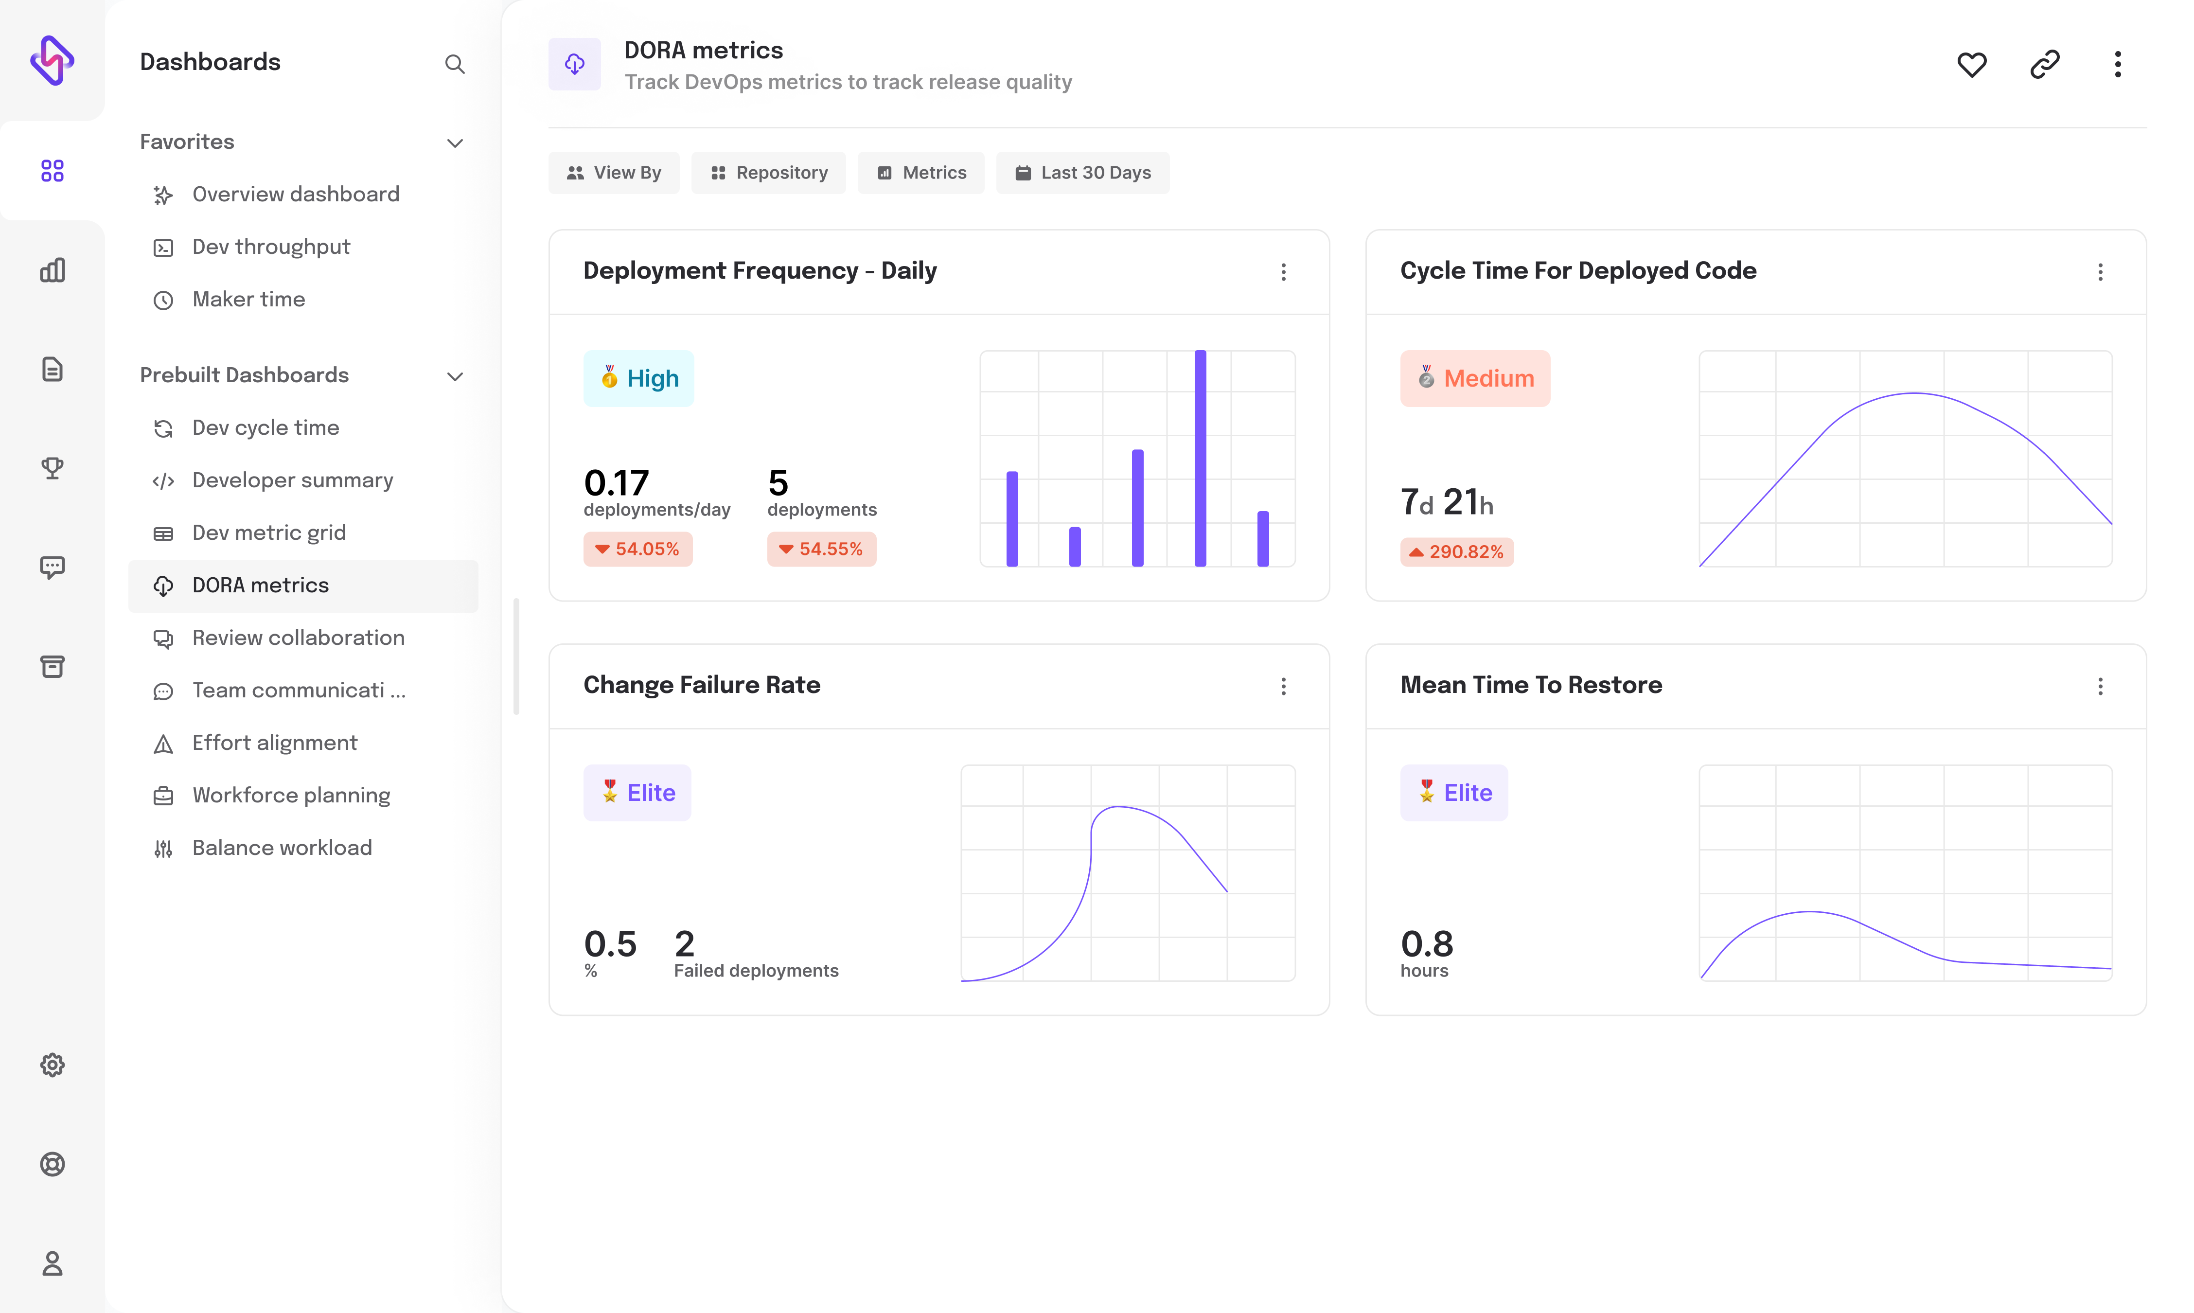Click Elite badge in Mean Time To Restore
The image size is (2194, 1313).
(1453, 792)
